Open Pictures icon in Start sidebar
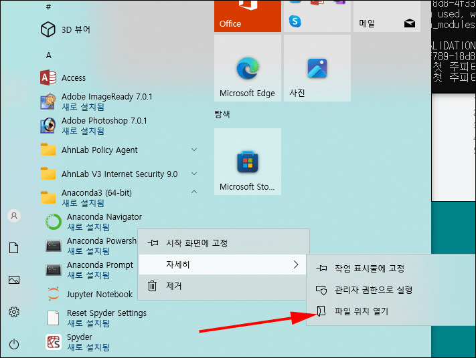Image resolution: width=476 pixels, height=358 pixels. coord(14,280)
